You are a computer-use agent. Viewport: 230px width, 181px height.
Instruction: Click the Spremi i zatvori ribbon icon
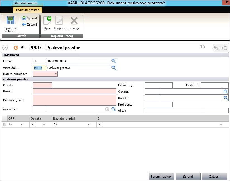(10, 21)
